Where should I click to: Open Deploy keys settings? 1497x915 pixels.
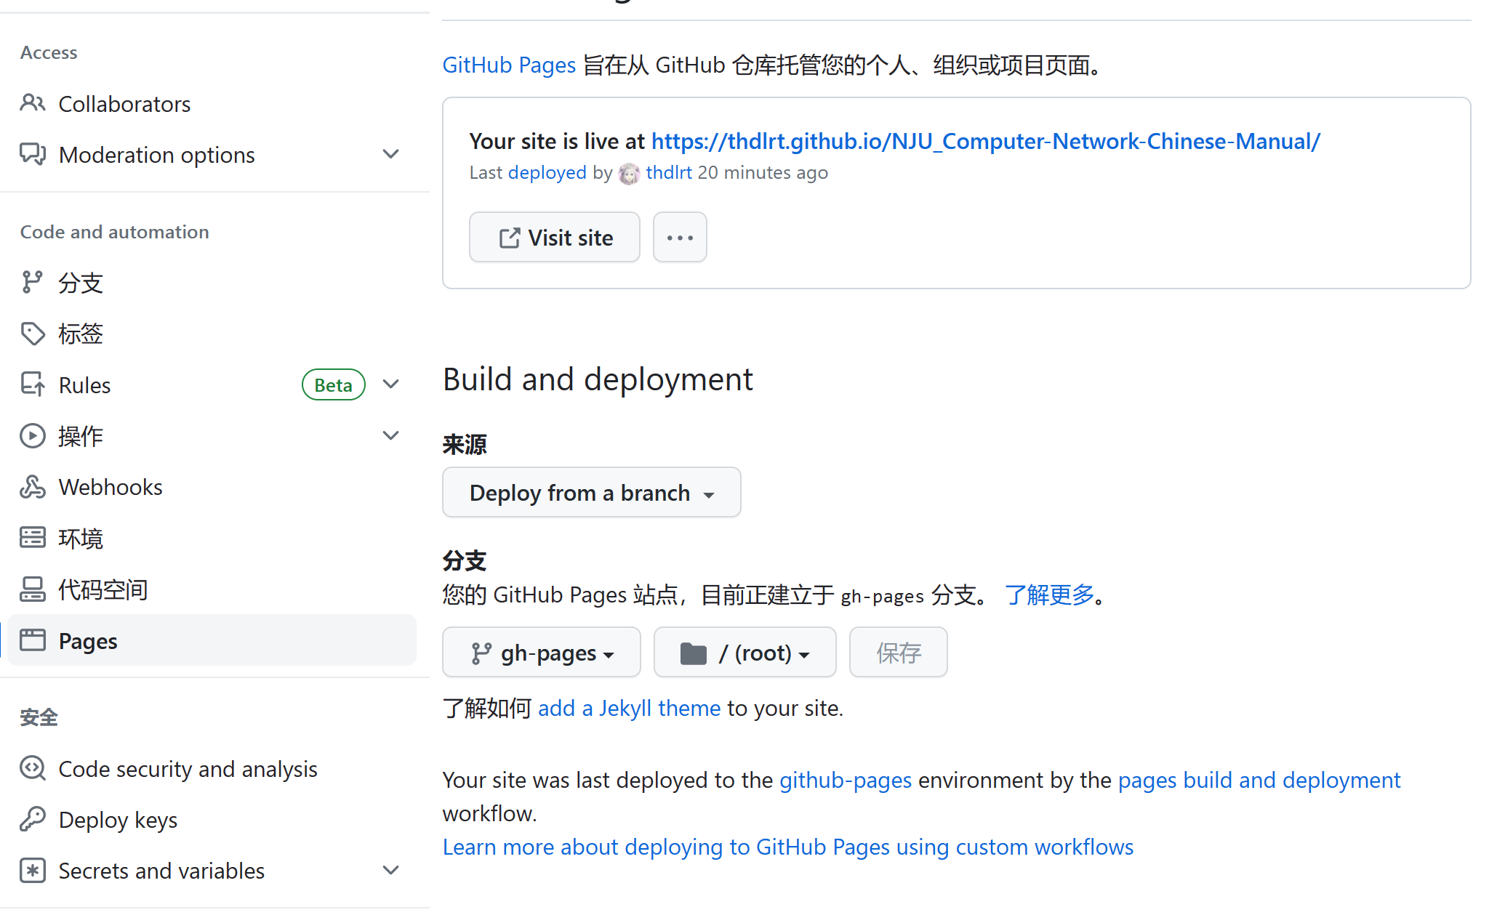click(x=211, y=819)
